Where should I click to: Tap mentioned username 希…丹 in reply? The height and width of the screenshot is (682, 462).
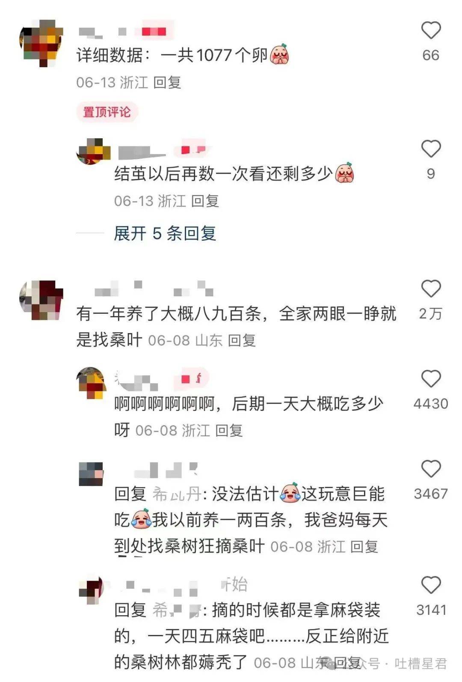tap(177, 494)
